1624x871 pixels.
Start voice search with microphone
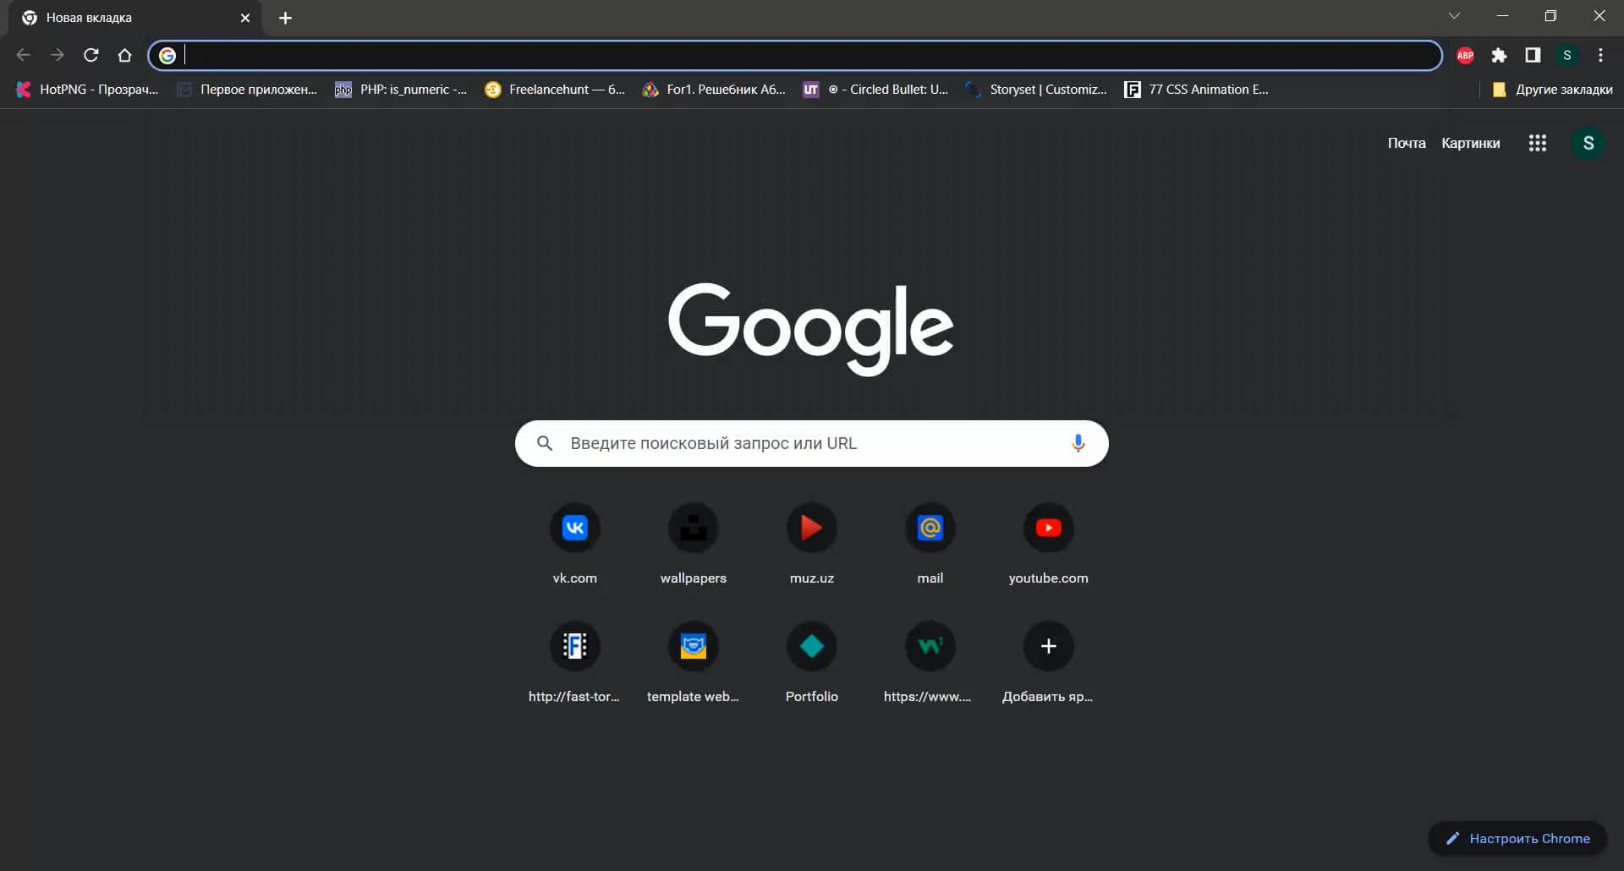click(x=1078, y=443)
